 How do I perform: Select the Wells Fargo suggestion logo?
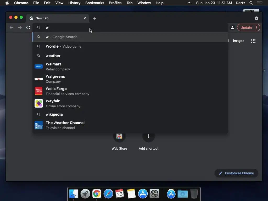click(x=39, y=91)
